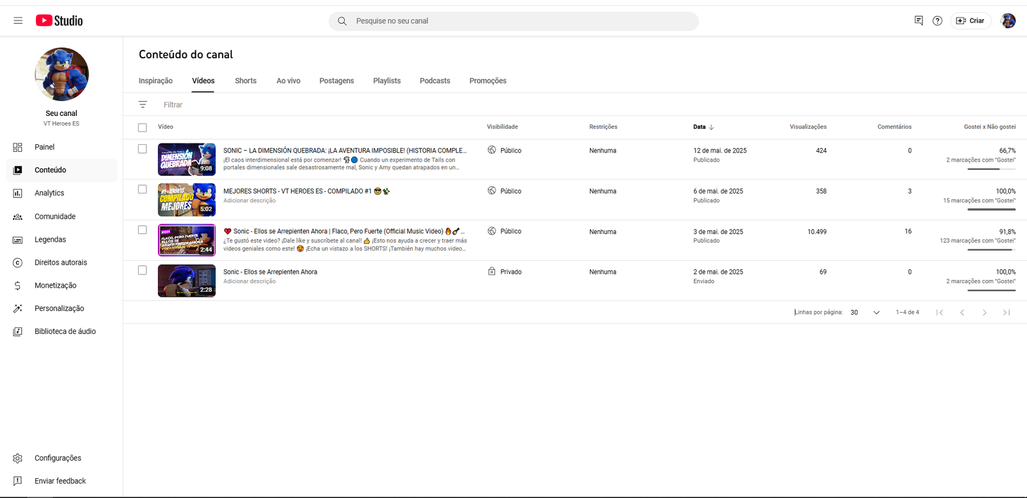1027x498 pixels.
Task: Click the channel profile picture in sidebar
Action: coord(62,74)
